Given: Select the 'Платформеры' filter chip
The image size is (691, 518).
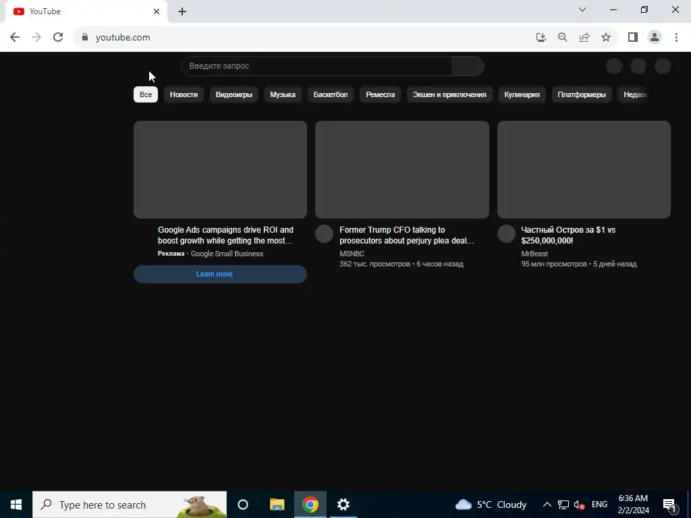Looking at the screenshot, I should [x=582, y=94].
